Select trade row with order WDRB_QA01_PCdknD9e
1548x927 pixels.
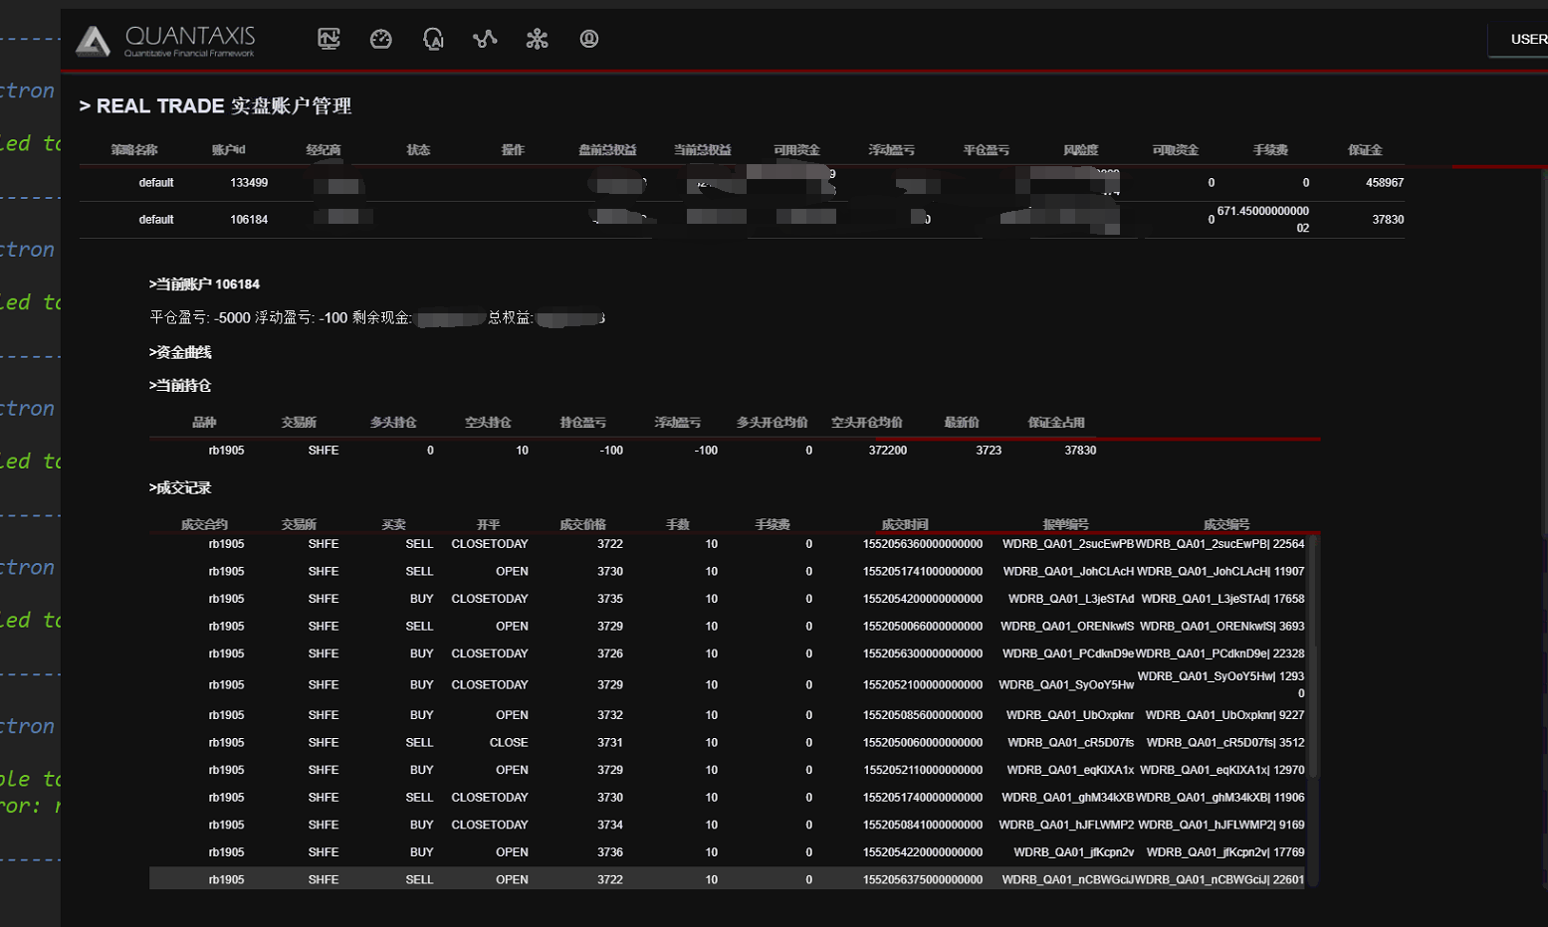coord(728,653)
